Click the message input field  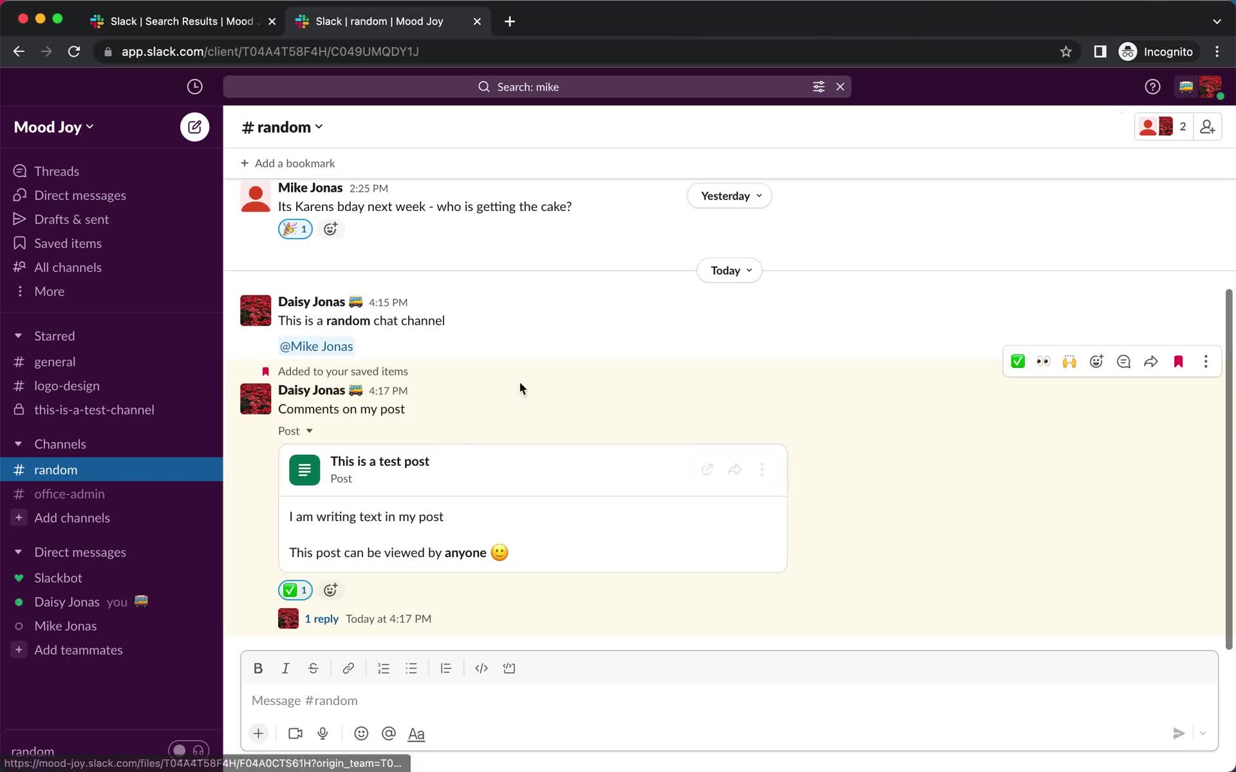pos(729,701)
